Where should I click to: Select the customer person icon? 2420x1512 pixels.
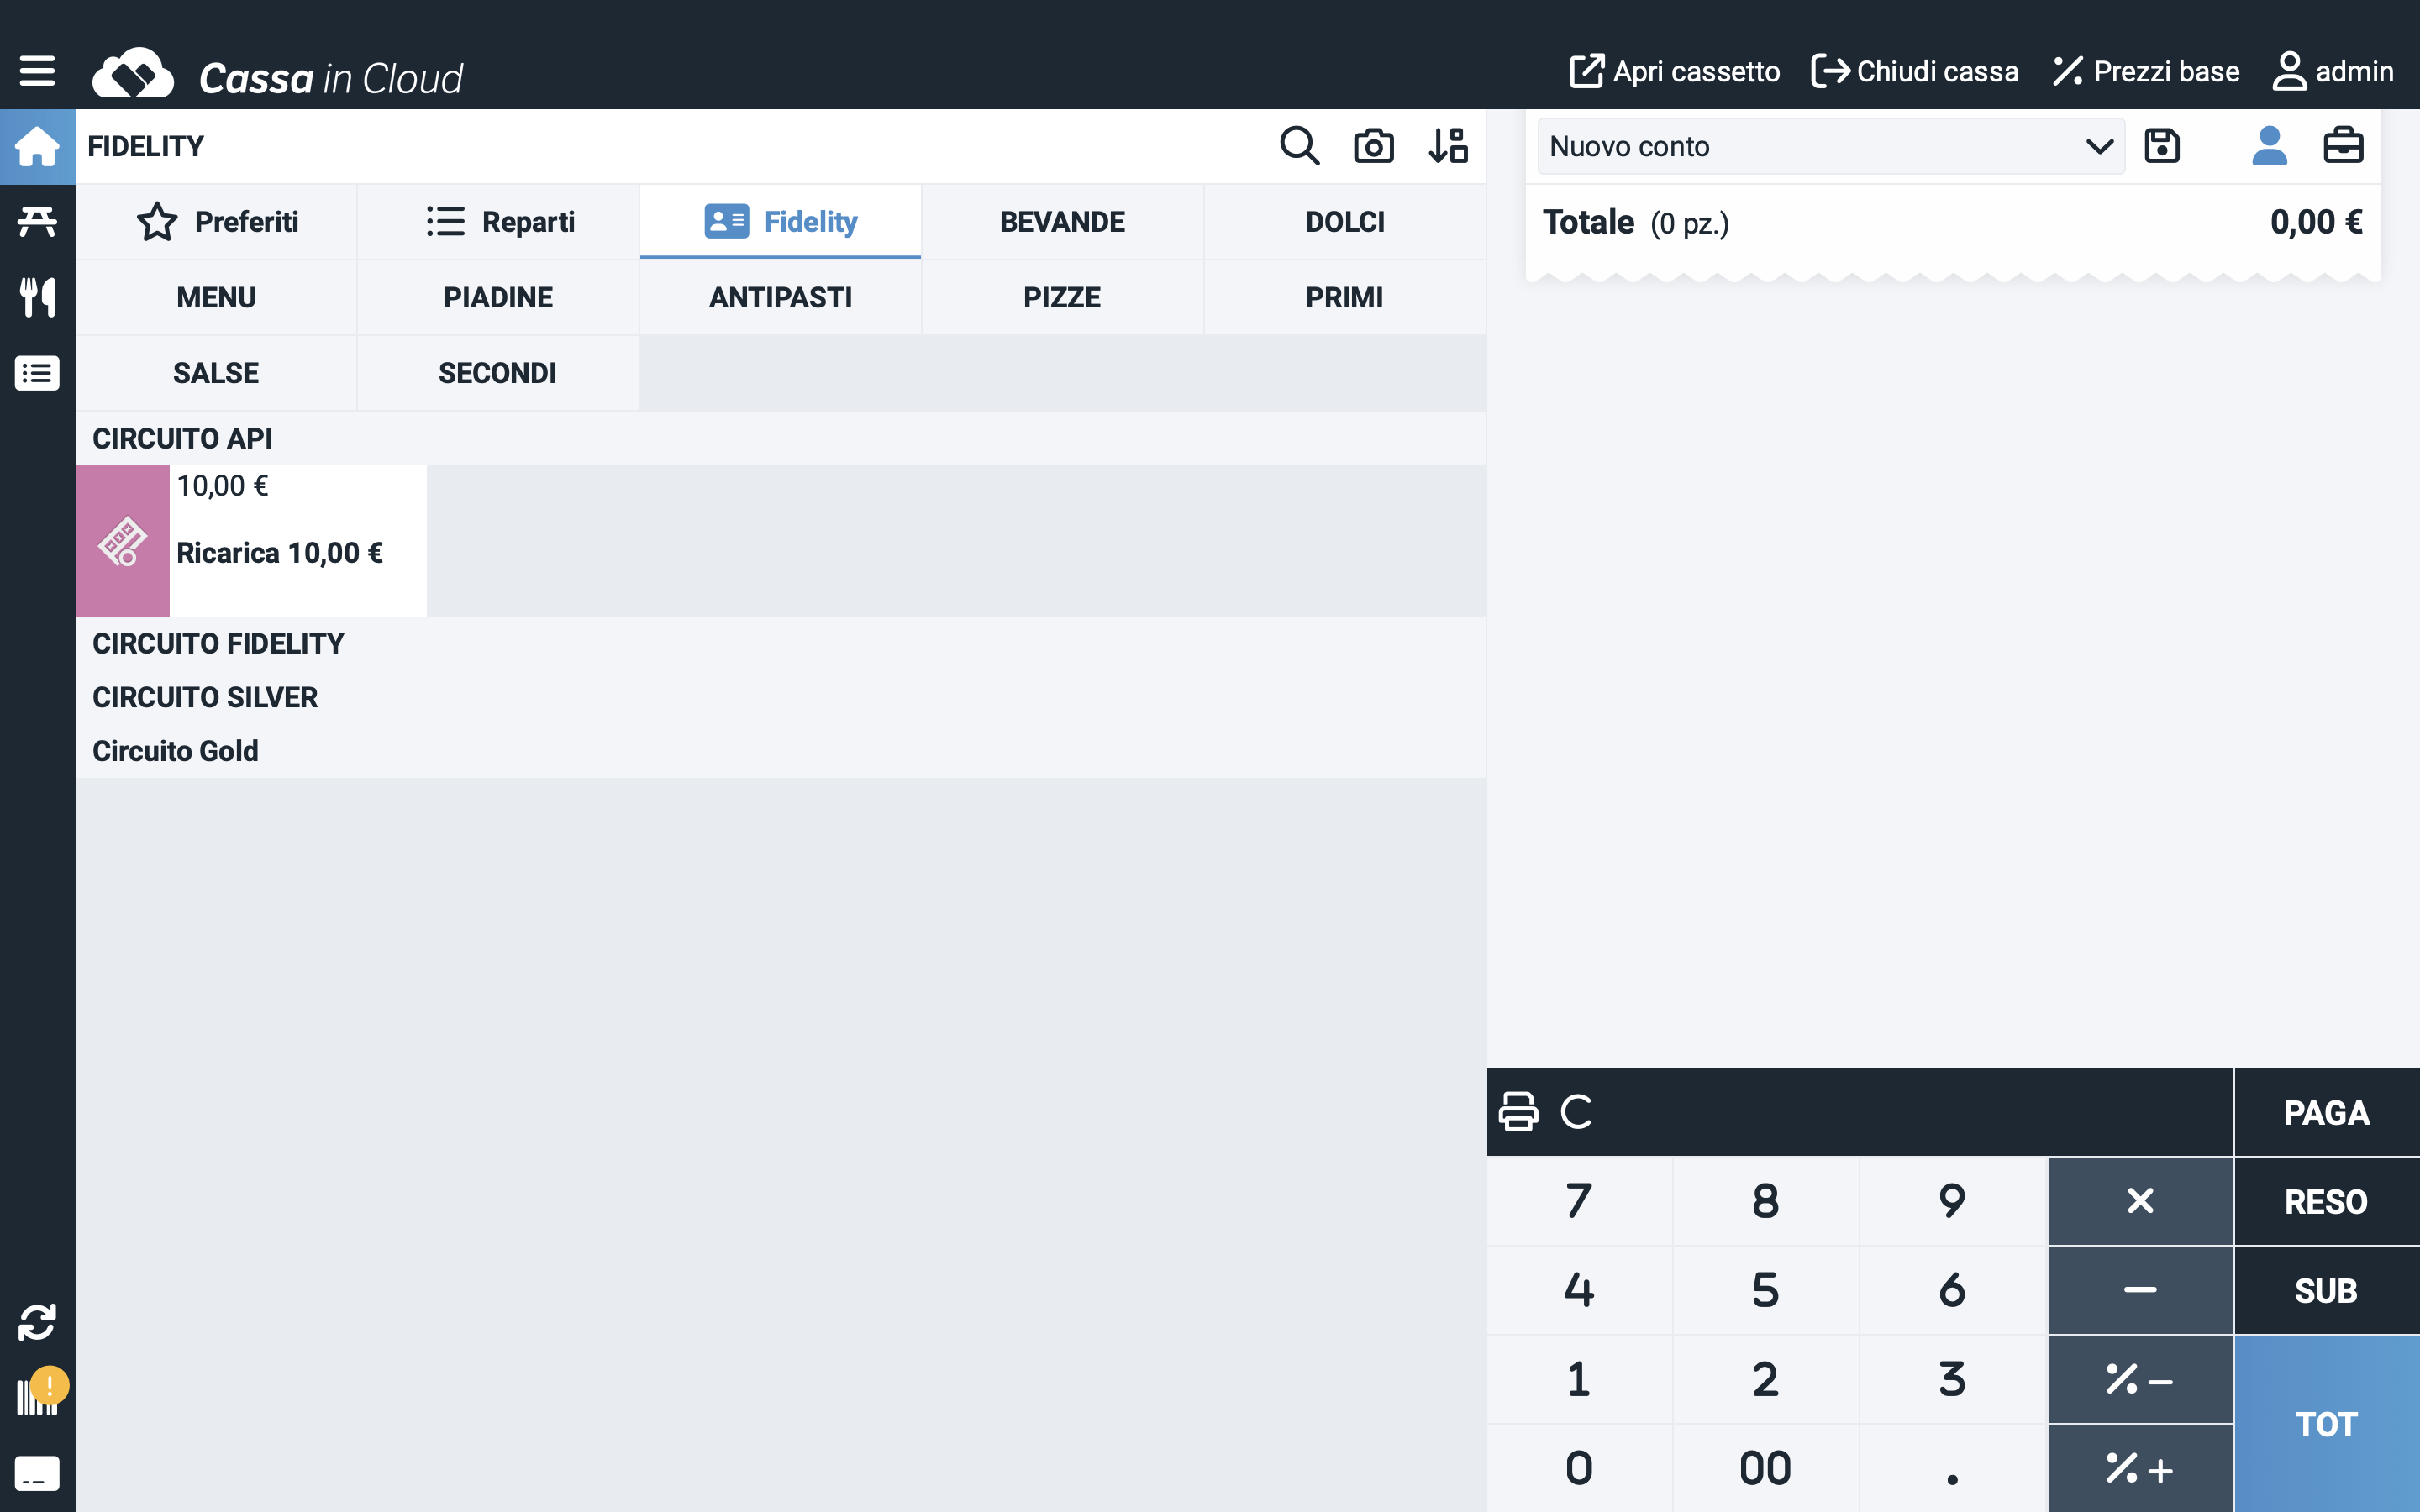[2269, 146]
